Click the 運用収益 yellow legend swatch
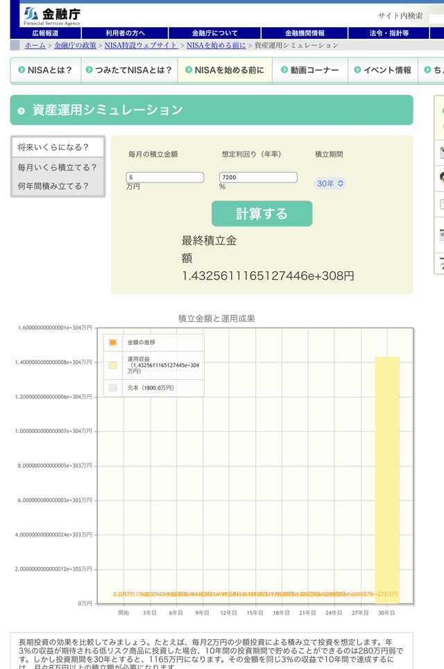 coord(113,365)
